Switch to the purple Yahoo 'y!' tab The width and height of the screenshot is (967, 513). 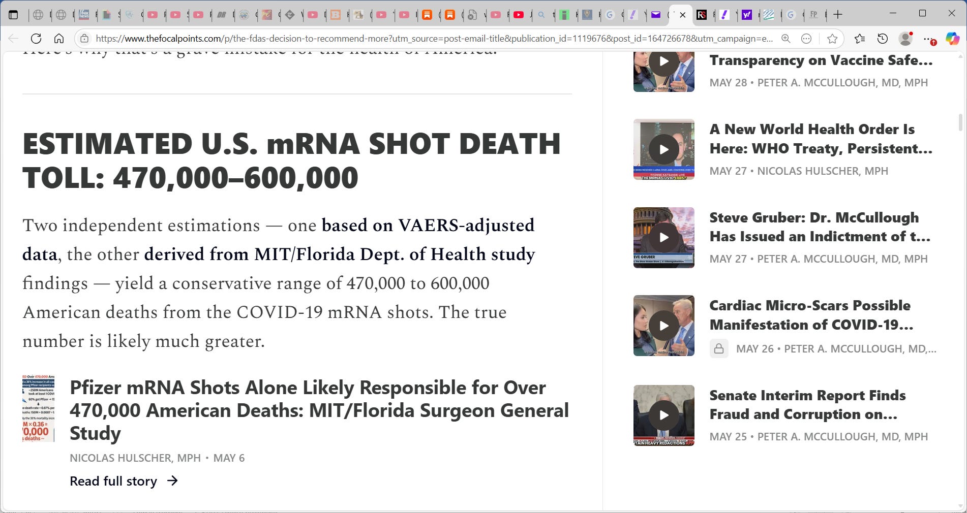(x=747, y=15)
